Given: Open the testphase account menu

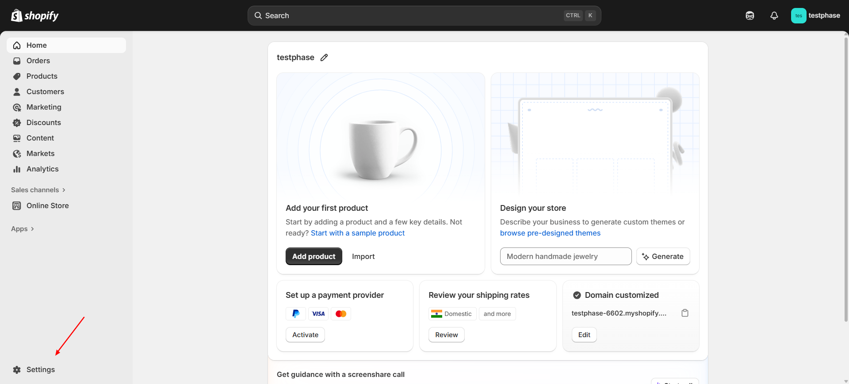Looking at the screenshot, I should 816,15.
